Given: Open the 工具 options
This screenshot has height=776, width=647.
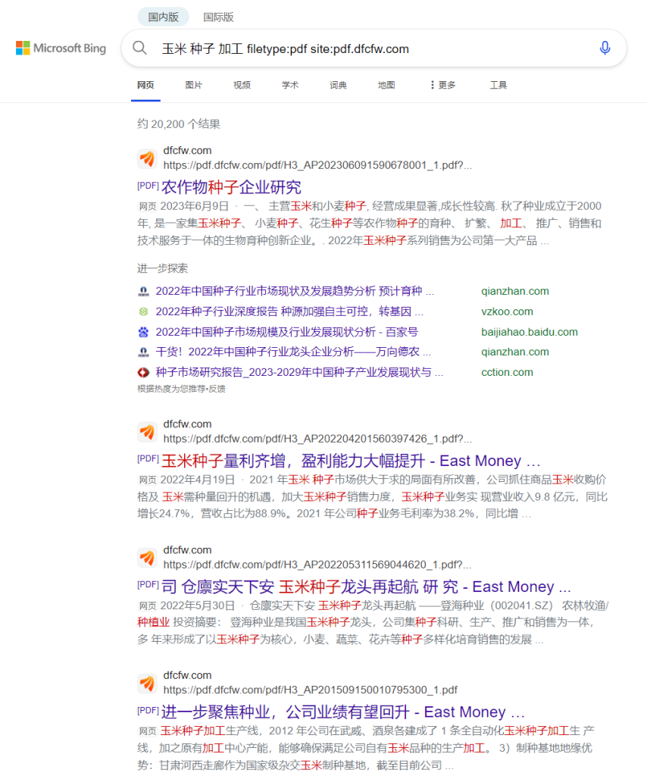Looking at the screenshot, I should pos(498,85).
